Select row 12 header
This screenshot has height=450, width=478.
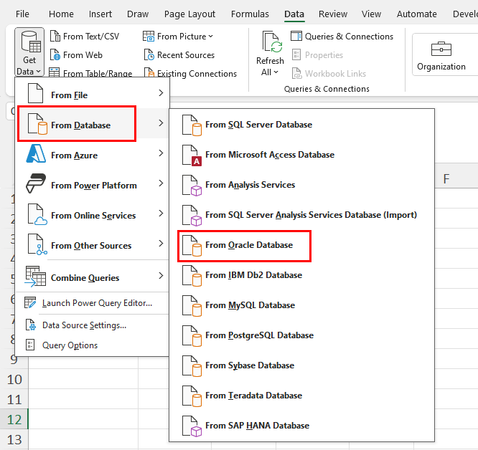14,420
